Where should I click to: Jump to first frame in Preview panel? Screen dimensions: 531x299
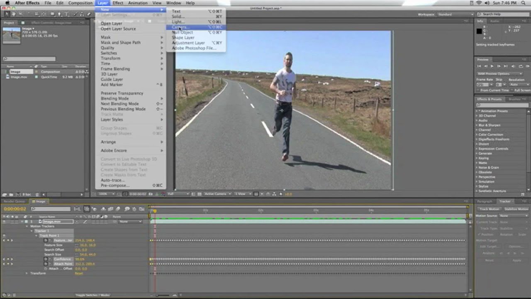pos(479,66)
